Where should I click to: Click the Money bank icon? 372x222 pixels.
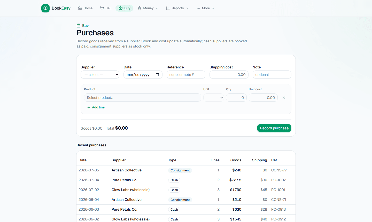(139, 8)
